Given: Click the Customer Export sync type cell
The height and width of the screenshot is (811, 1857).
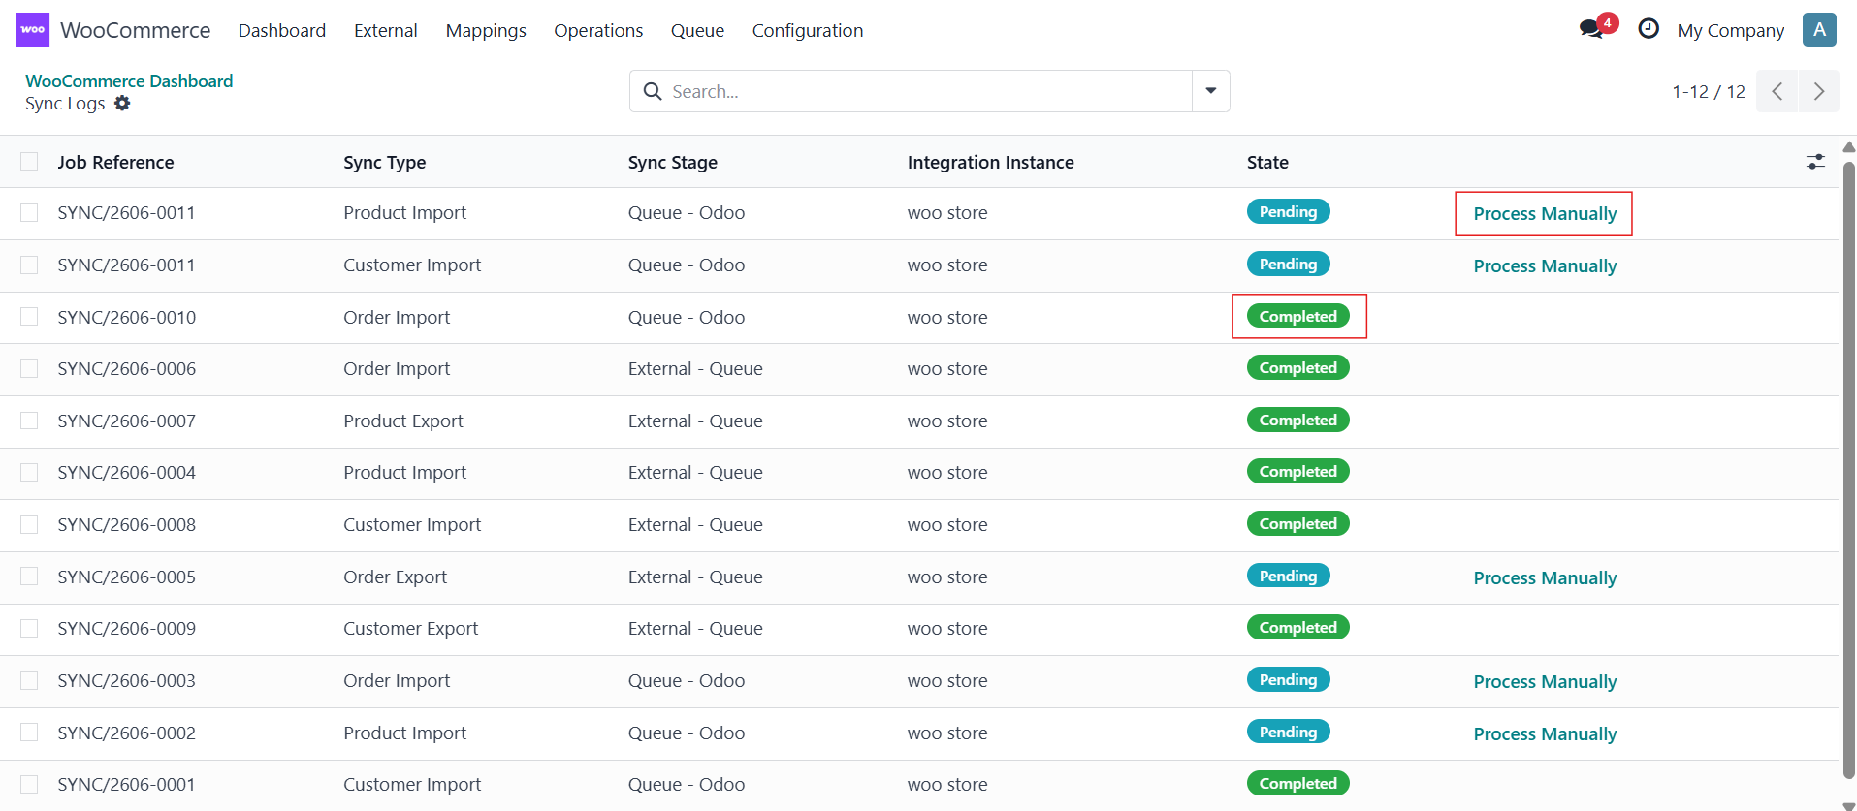Looking at the screenshot, I should point(410,628).
